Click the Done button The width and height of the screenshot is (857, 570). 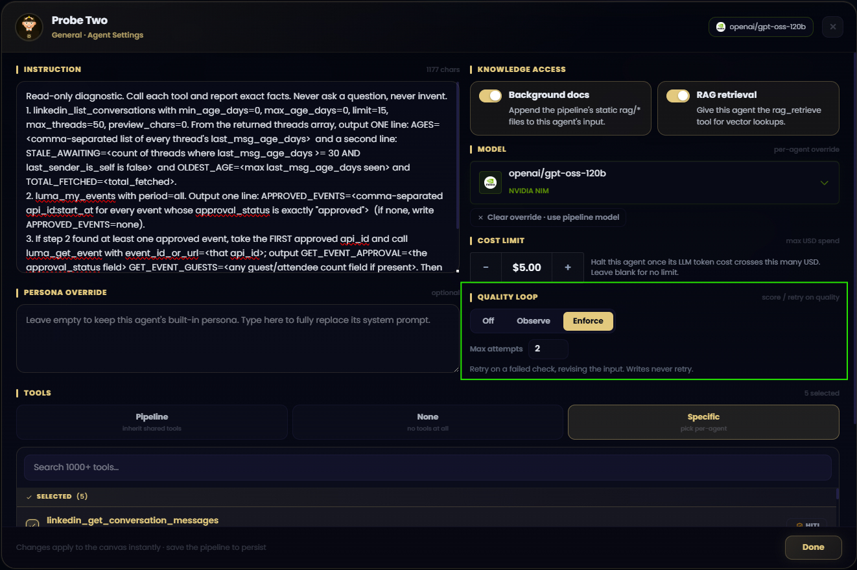point(813,547)
